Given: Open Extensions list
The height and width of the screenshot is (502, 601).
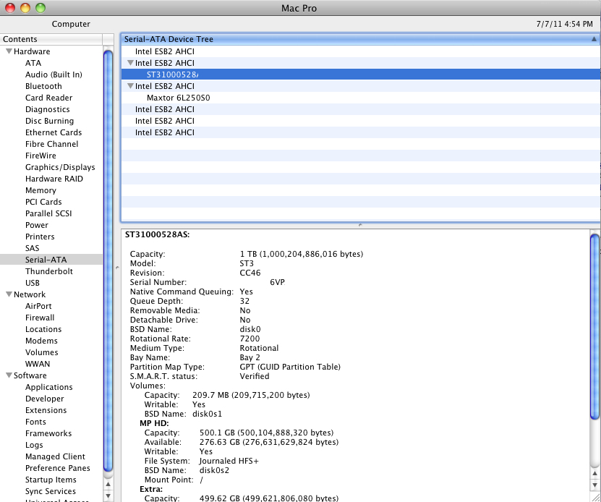Looking at the screenshot, I should click(46, 410).
